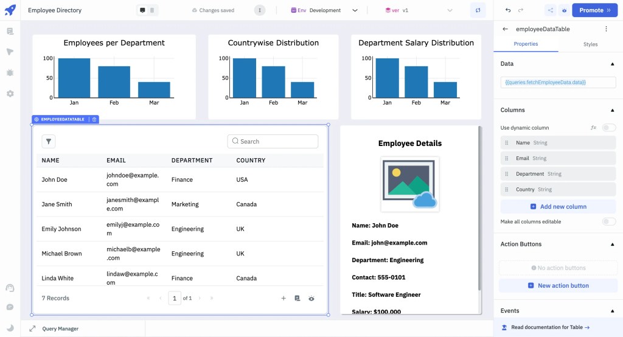Select the Department String column item
The width and height of the screenshot is (623, 337).
point(559,173)
